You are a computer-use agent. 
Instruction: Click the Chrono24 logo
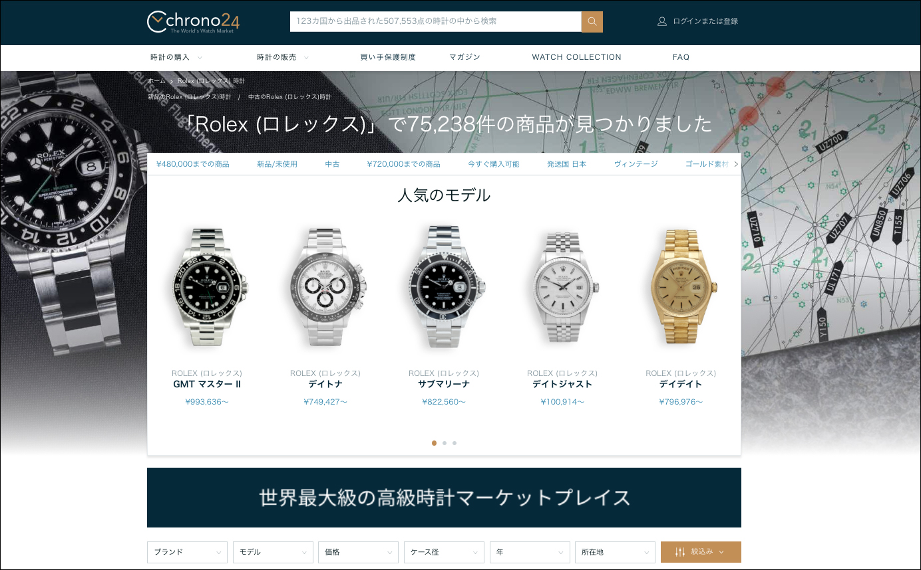[x=193, y=22]
